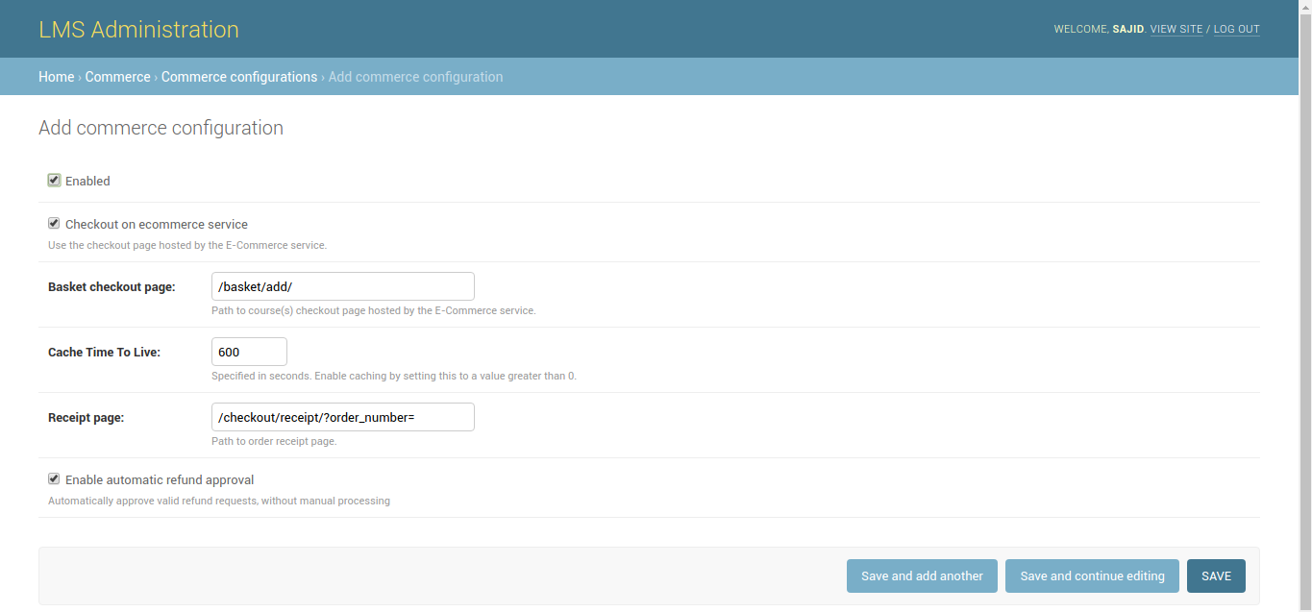Select the Add commerce configuration heading
Viewport: 1312px width, 612px height.
coord(161,127)
